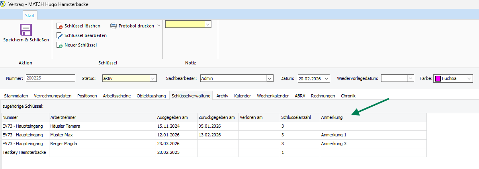Viewport: 479px width, 169px height.
Task: Click the Schlüssel löschen icon
Action: (x=60, y=26)
